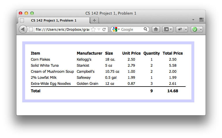This screenshot has width=222, height=138.
Task: Reload the page using the refresh icon
Action: pos(104,29)
